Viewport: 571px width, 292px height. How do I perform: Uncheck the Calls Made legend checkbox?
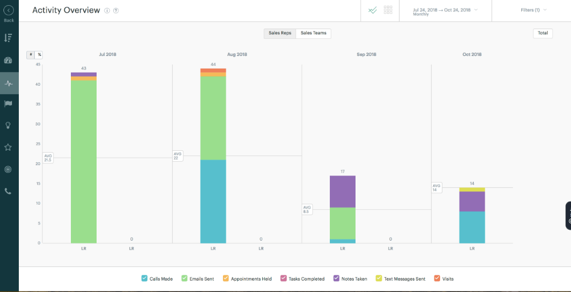click(145, 278)
